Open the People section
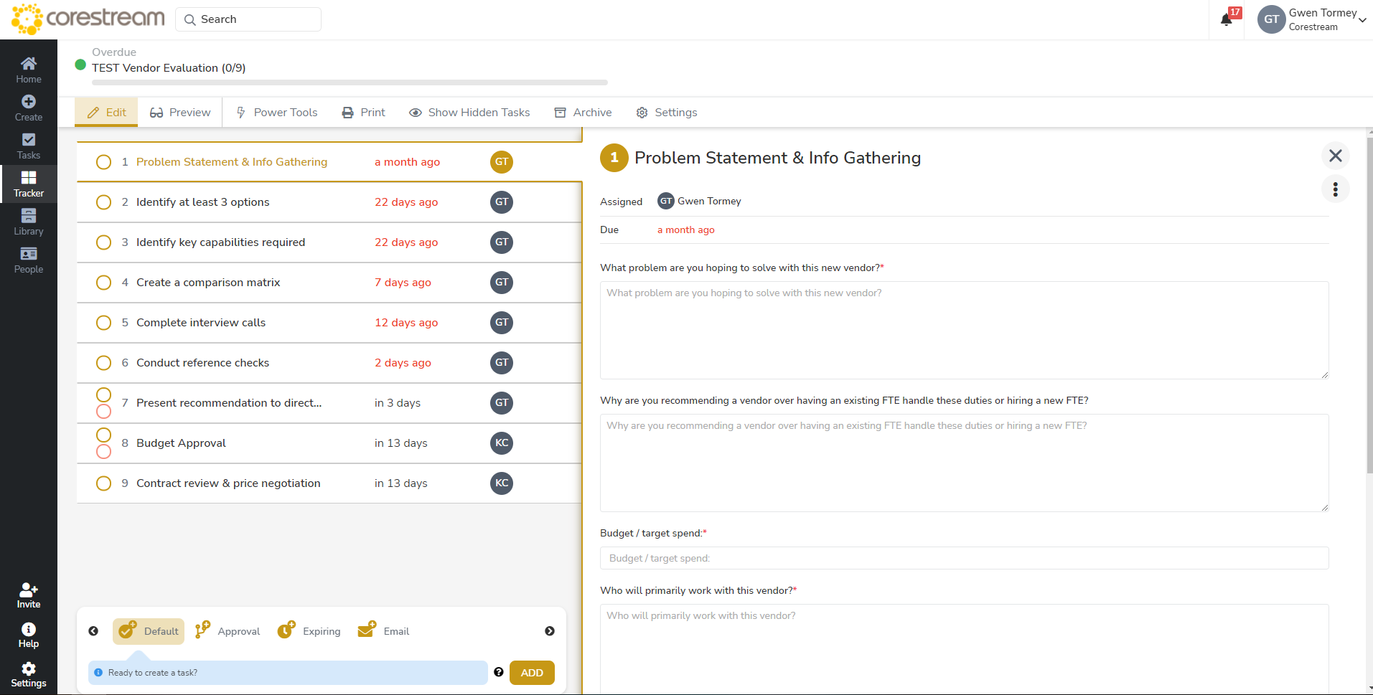This screenshot has width=1373, height=695. point(29,260)
